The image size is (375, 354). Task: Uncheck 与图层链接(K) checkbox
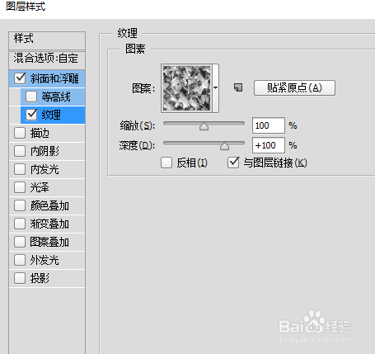pos(233,163)
